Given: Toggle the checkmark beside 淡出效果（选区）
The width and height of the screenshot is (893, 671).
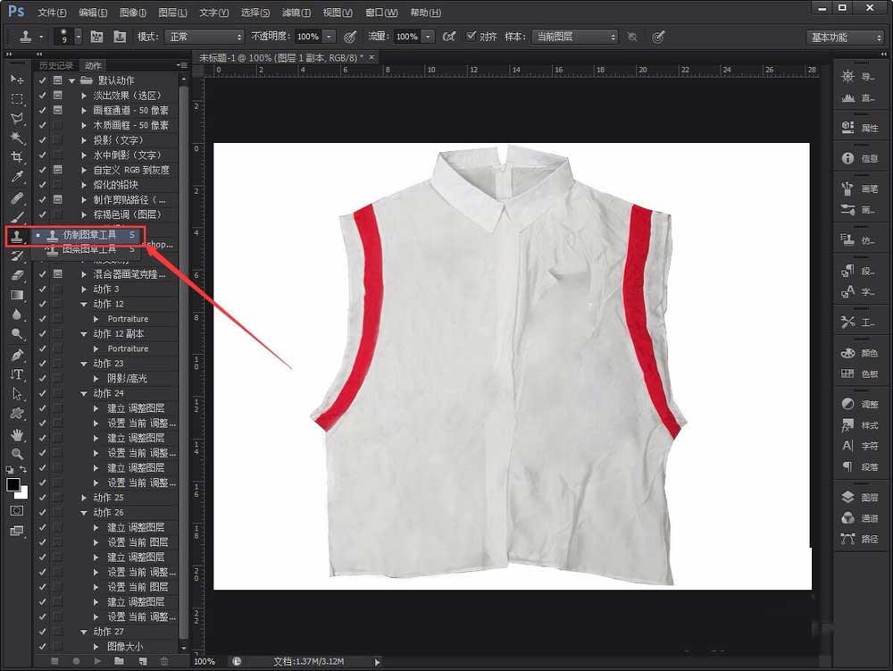Looking at the screenshot, I should (42, 96).
